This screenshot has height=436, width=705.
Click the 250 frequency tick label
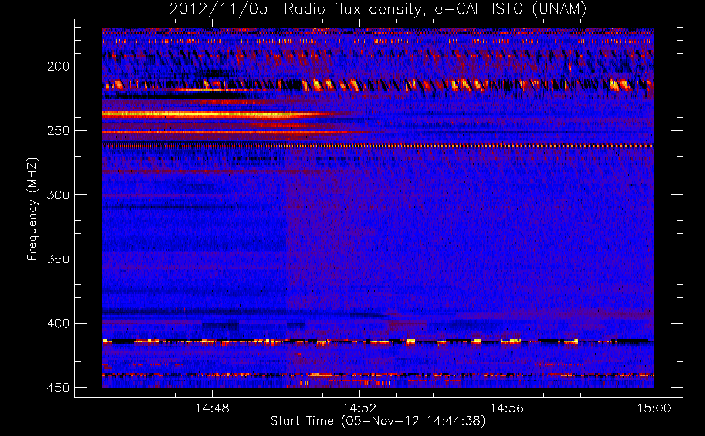(x=58, y=131)
